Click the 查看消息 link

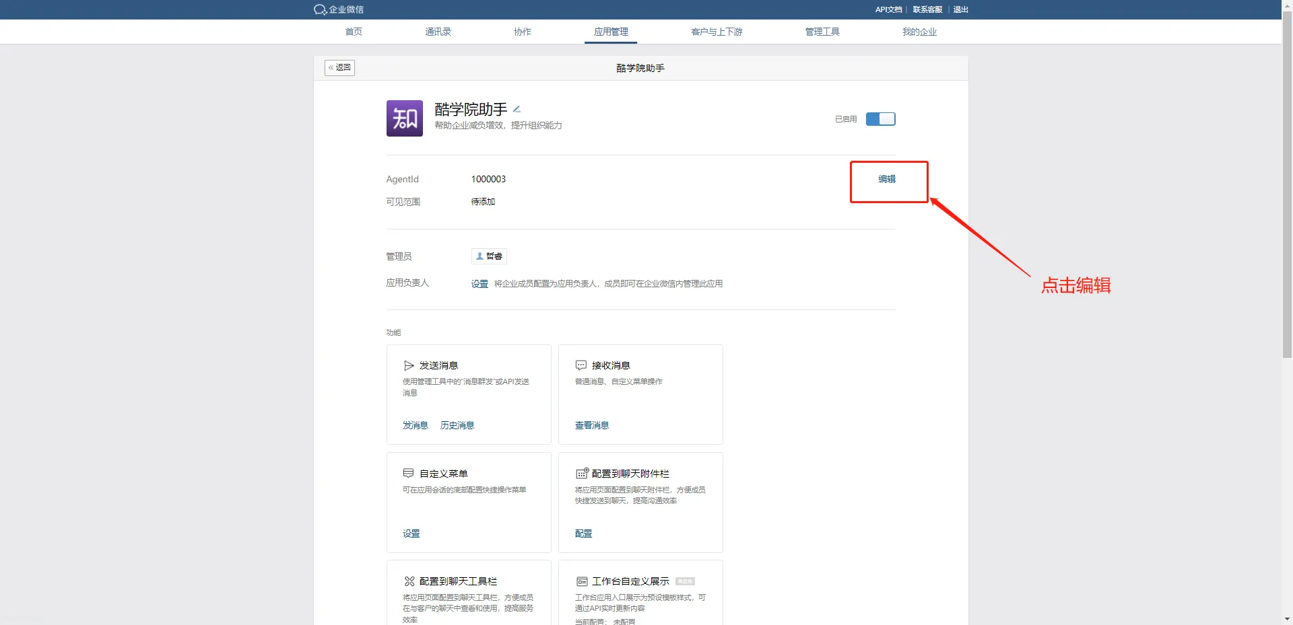(592, 425)
